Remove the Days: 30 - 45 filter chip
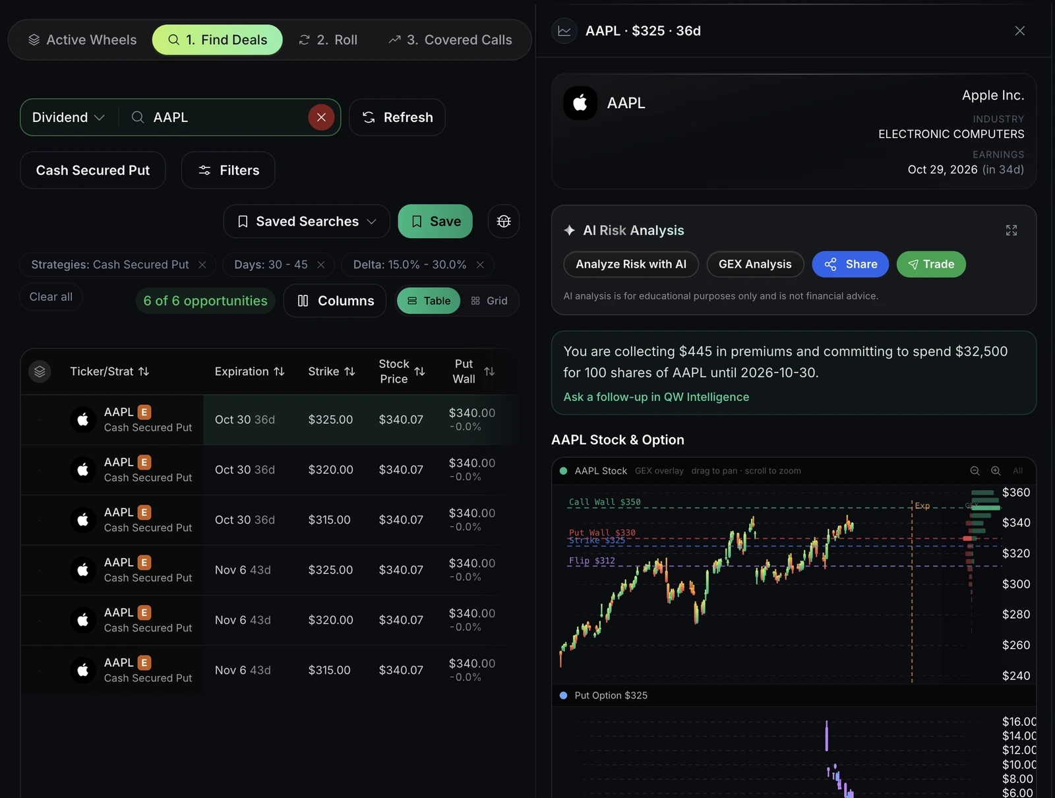This screenshot has width=1055, height=798. point(321,264)
